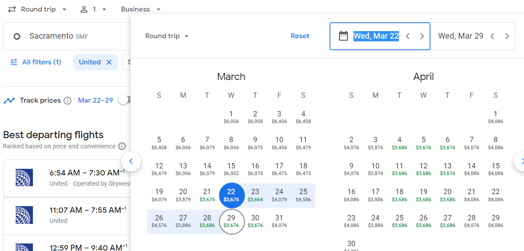Screen dimensions: 524x251
Task: Move return date back one day
Action: point(492,36)
